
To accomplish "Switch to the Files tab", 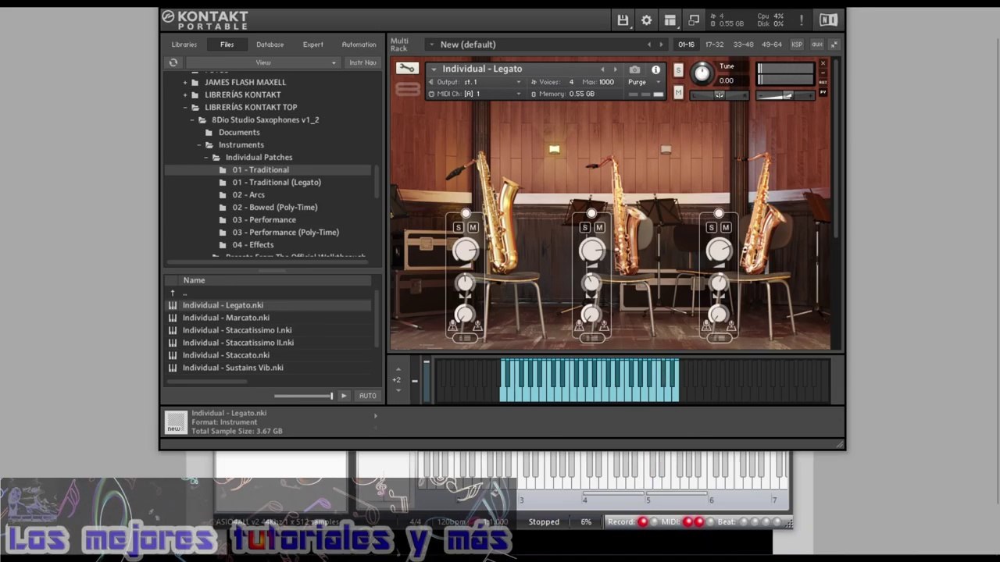I will point(227,44).
